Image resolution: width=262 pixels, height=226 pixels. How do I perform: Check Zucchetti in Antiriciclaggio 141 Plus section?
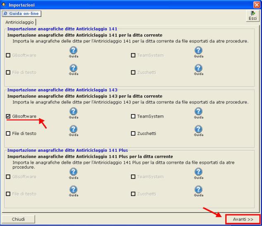coord(133,194)
